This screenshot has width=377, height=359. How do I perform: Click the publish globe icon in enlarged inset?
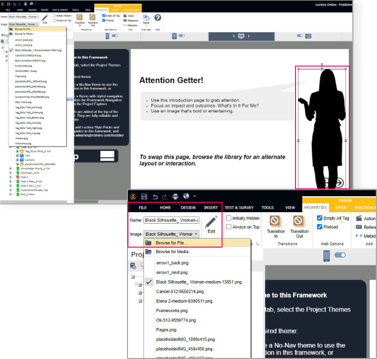[x=186, y=196]
